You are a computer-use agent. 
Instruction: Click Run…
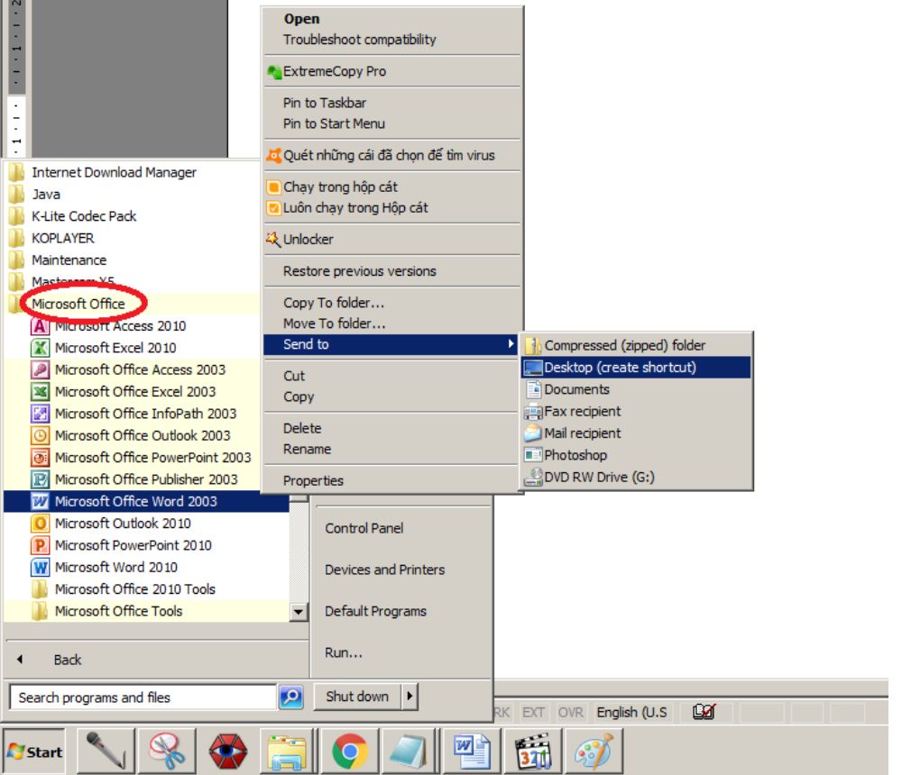pos(344,652)
